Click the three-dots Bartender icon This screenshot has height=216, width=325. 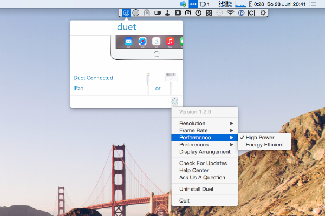[193, 4]
